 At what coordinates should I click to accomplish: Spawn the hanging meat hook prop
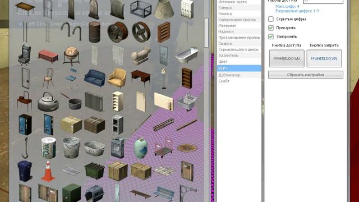pyautogui.click(x=25, y=148)
